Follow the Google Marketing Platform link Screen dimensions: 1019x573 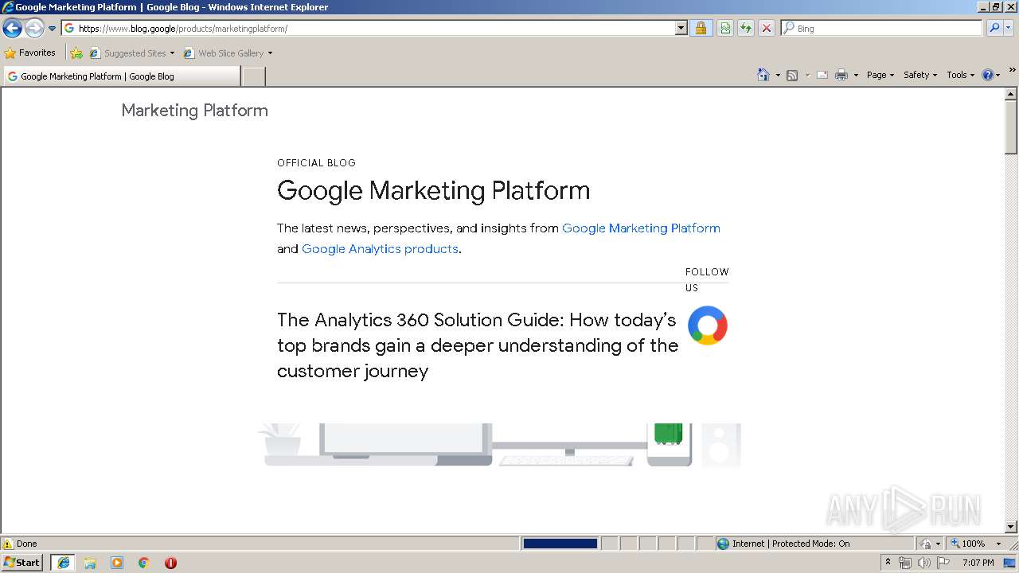click(x=641, y=228)
